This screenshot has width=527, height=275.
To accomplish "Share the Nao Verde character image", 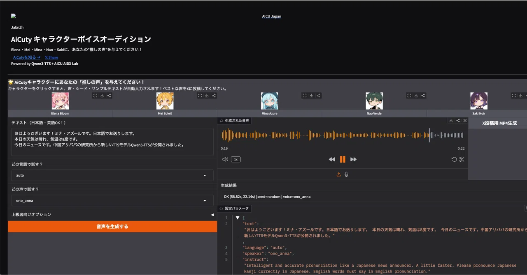I will point(423,96).
